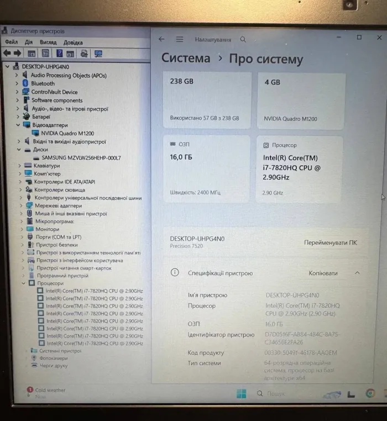Select Вхідні та вихідні аудіопристрої
The height and width of the screenshot is (421, 387).
70,141
